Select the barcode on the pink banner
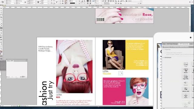This screenshot has height=109, width=194. click(100, 19)
